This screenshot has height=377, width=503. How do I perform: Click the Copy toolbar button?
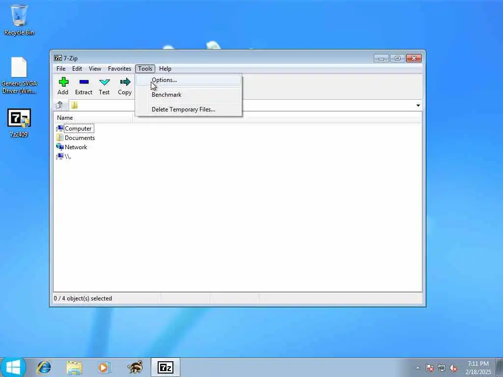point(125,86)
